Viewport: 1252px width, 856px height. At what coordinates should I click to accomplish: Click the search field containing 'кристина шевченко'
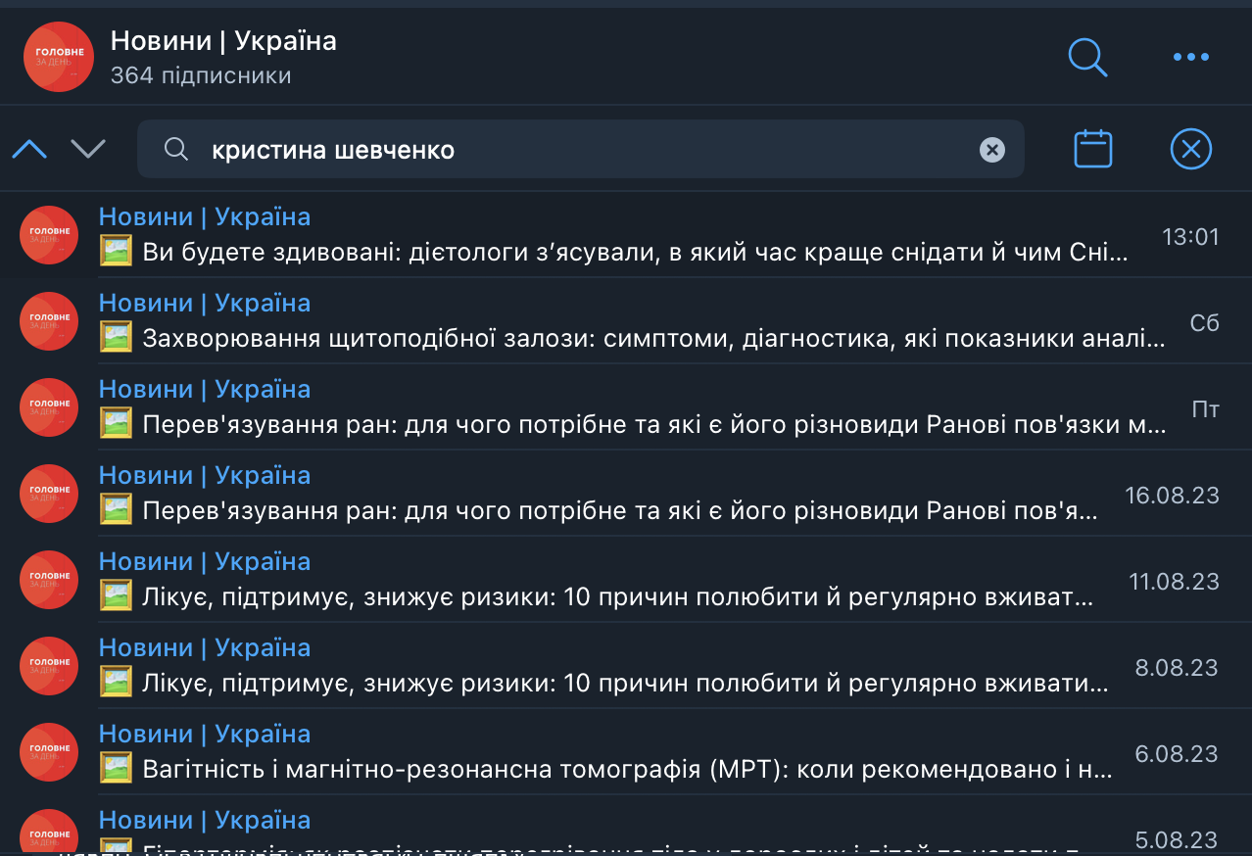[581, 149]
